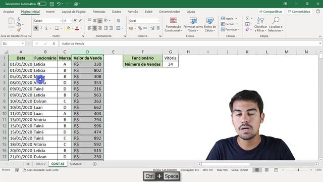Click the Increase Font Size icon

coord(75,20)
